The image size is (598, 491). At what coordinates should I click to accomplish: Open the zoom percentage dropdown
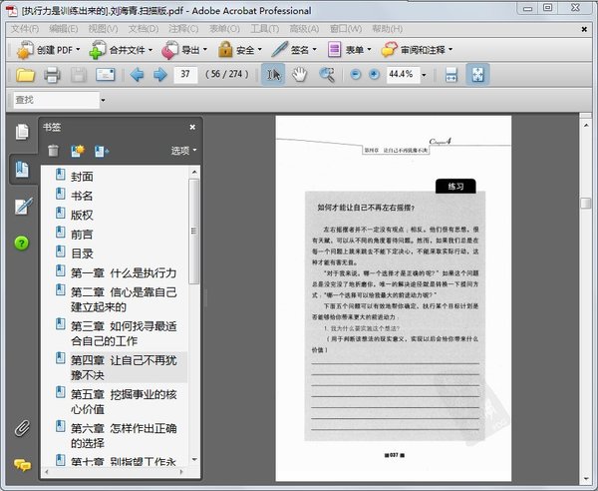[424, 75]
